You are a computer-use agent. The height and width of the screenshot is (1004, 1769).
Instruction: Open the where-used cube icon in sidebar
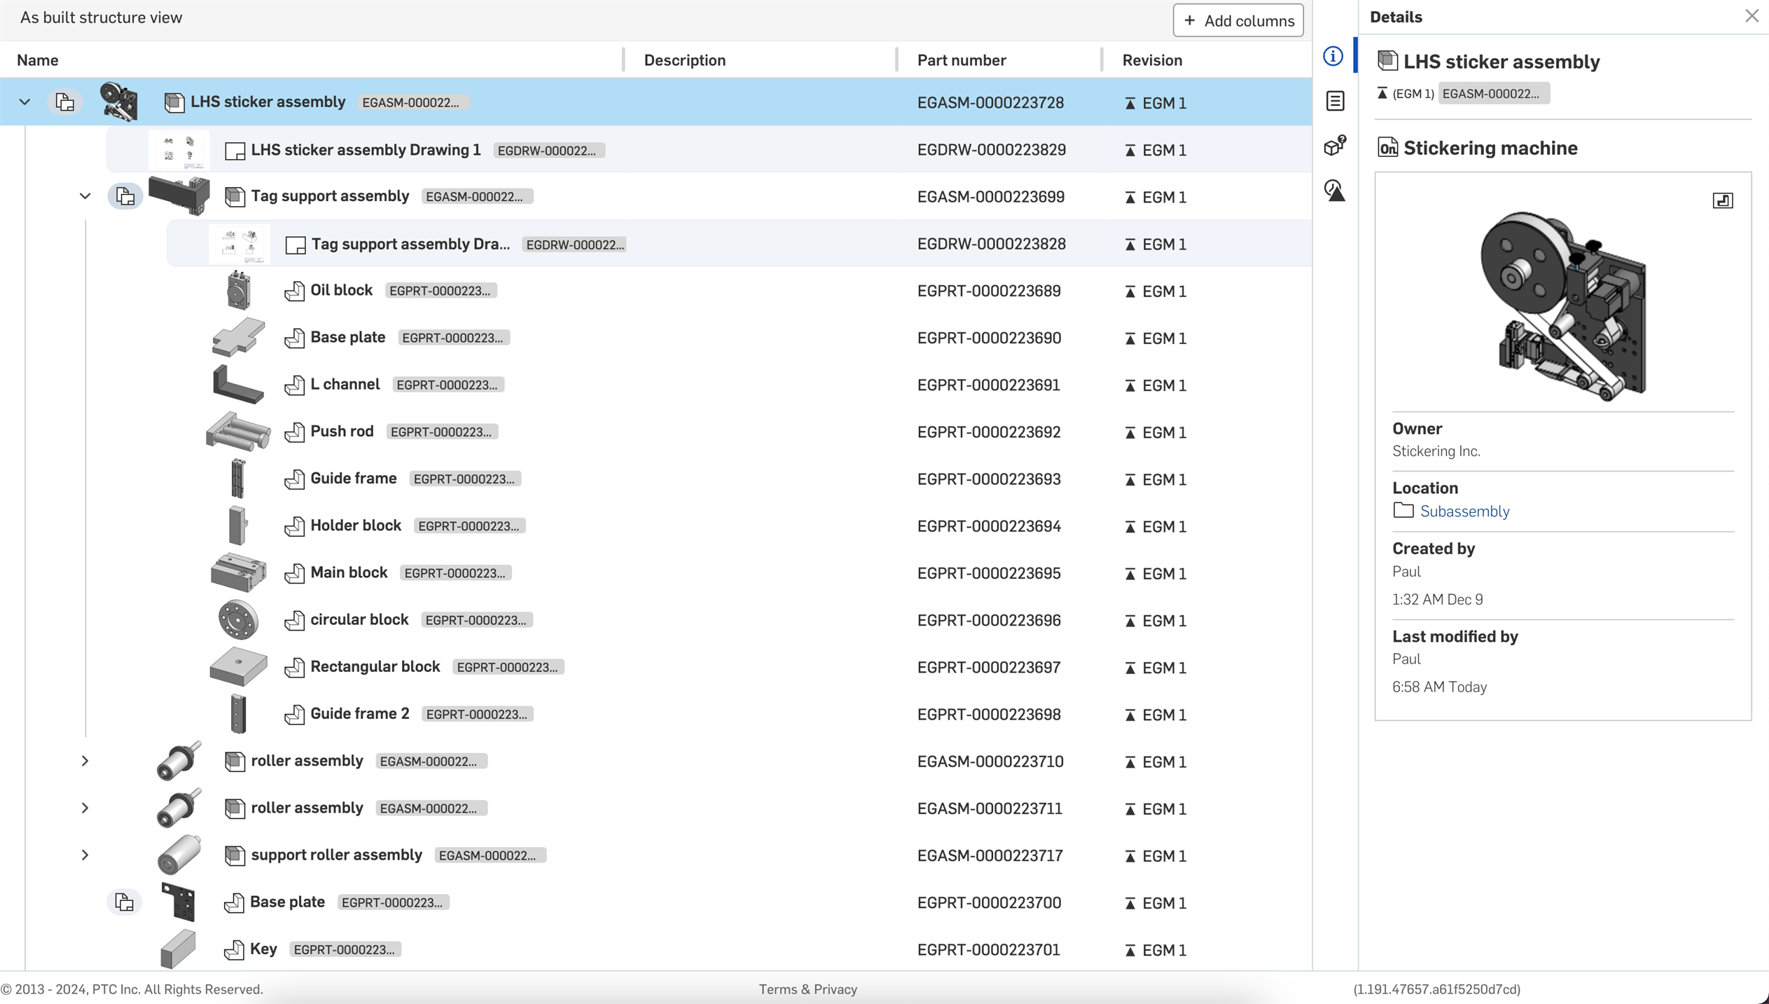point(1335,146)
